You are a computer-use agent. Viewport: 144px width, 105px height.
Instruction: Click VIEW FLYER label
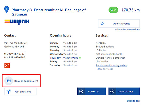tap(93, 92)
